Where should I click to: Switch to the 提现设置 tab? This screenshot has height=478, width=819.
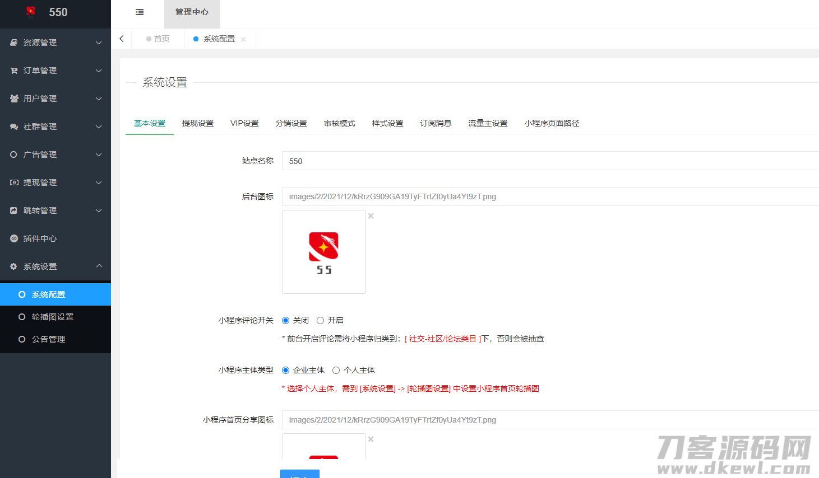click(x=198, y=123)
